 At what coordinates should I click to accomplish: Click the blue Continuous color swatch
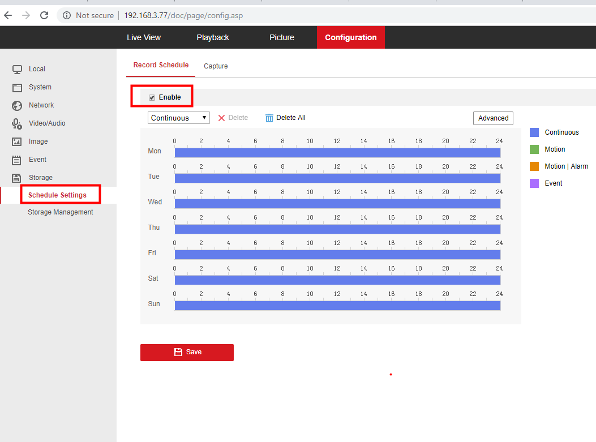[x=534, y=132]
